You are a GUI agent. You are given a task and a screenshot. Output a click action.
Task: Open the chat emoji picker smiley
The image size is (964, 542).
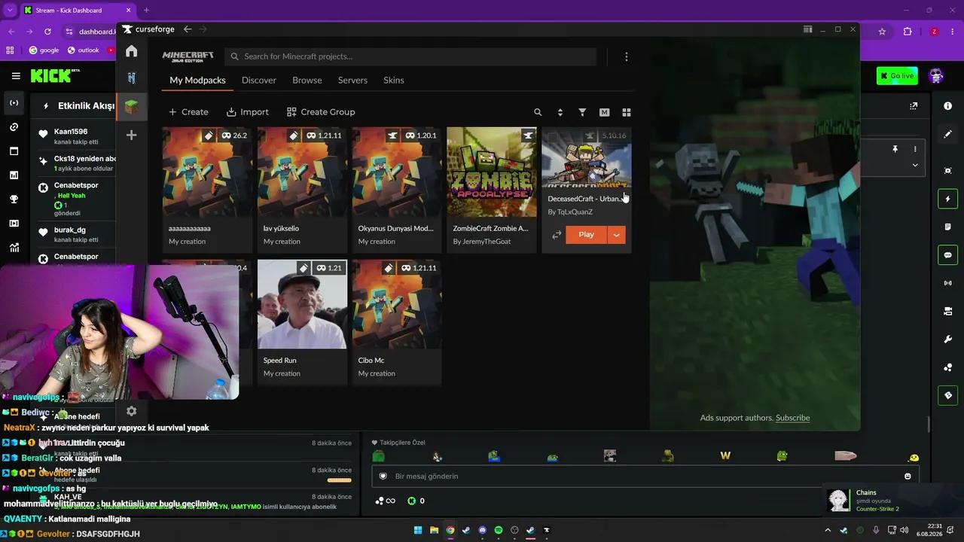(x=908, y=477)
